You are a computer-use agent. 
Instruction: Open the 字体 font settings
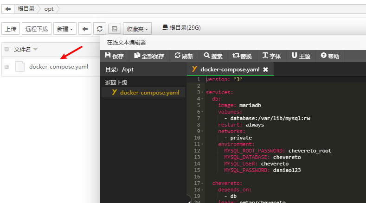coord(272,56)
